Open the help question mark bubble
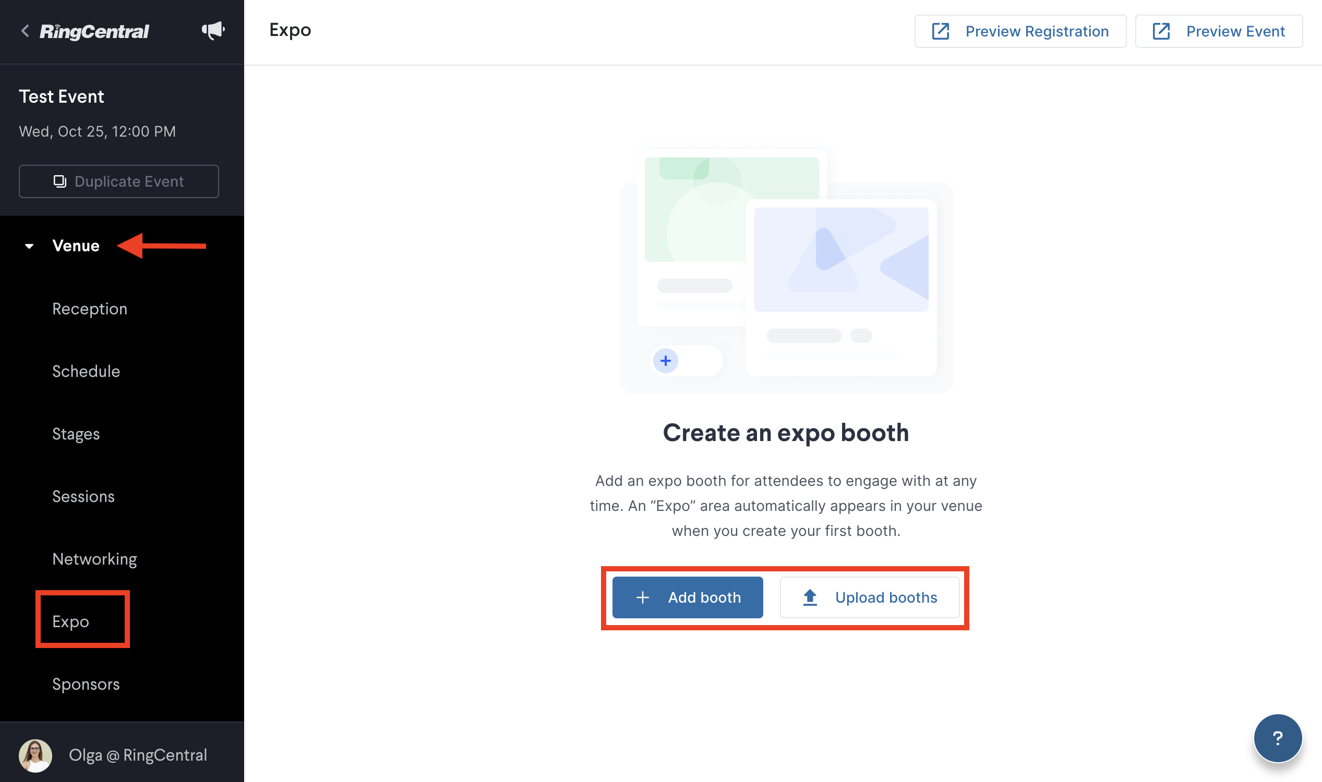 1277,738
